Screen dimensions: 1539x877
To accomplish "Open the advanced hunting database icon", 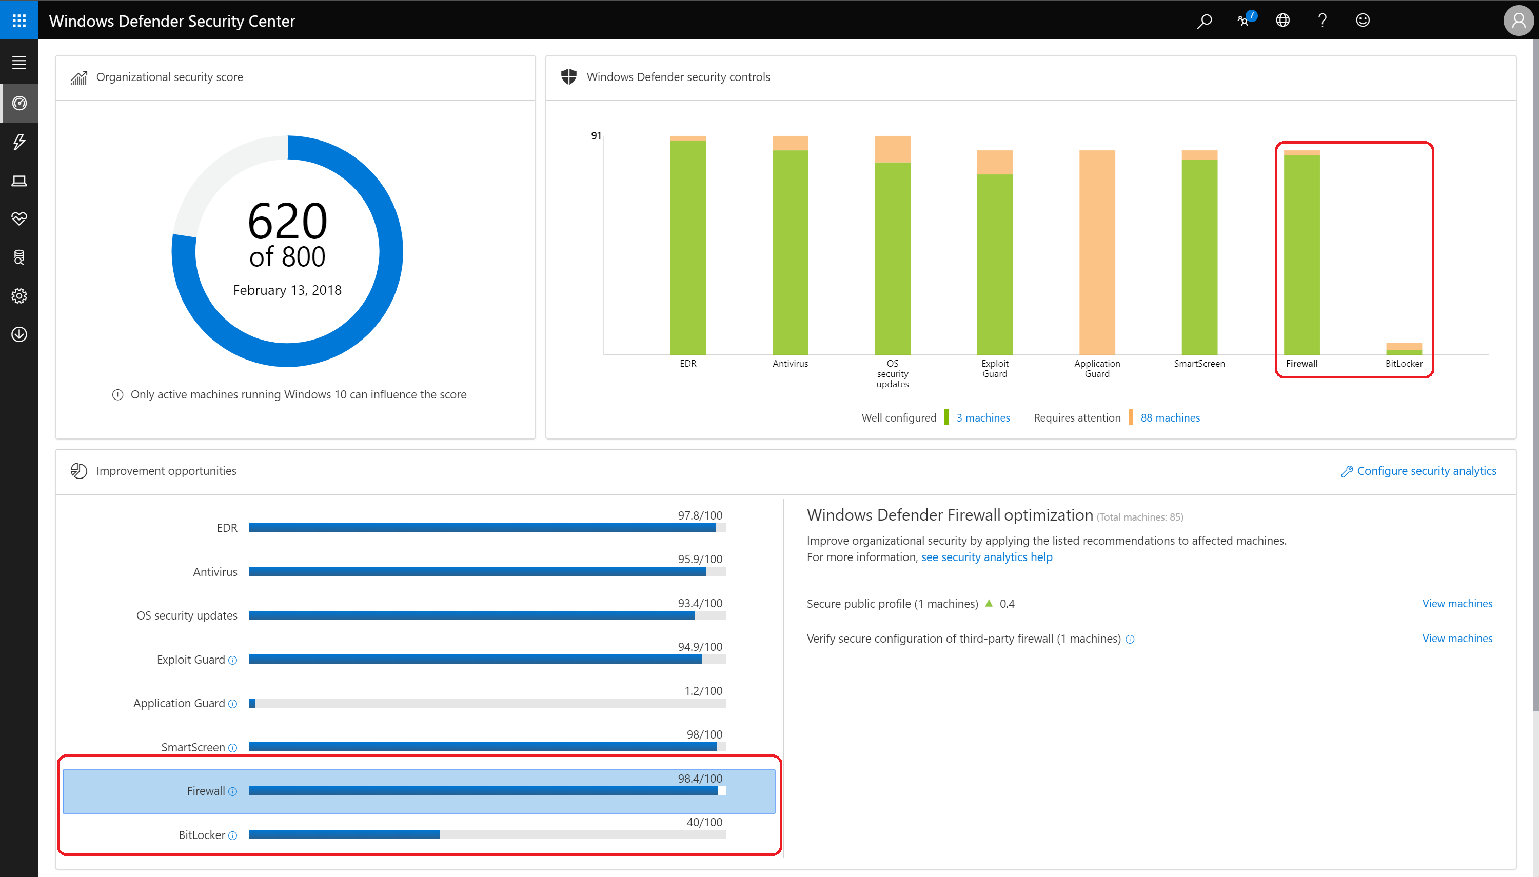I will tap(18, 257).
